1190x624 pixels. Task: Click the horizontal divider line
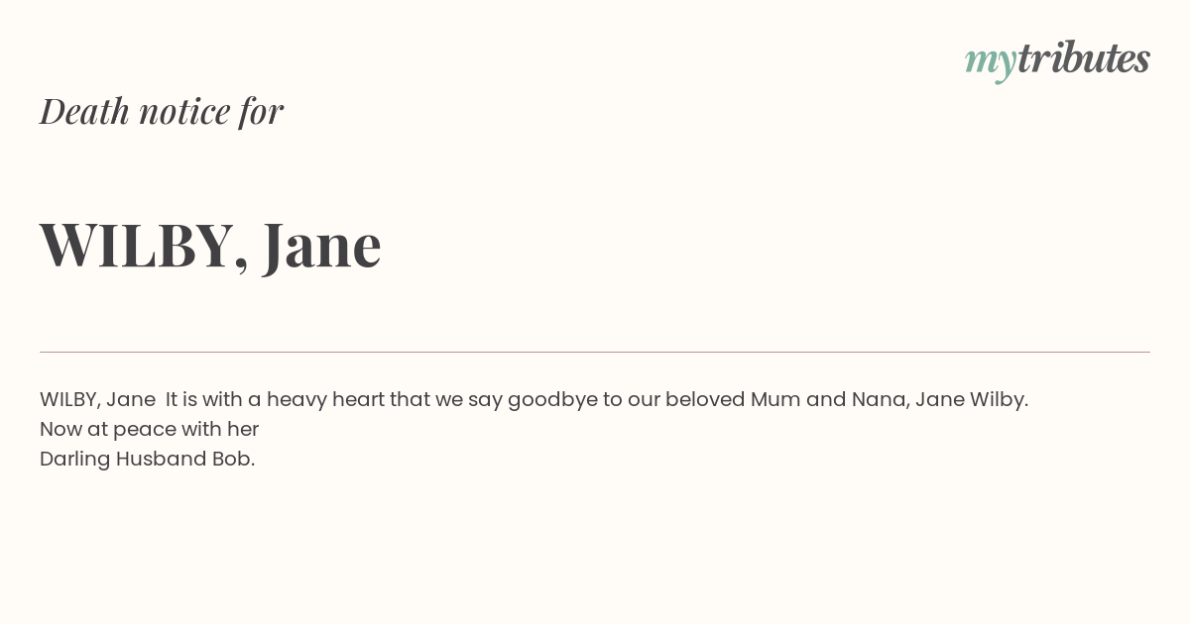click(x=595, y=352)
